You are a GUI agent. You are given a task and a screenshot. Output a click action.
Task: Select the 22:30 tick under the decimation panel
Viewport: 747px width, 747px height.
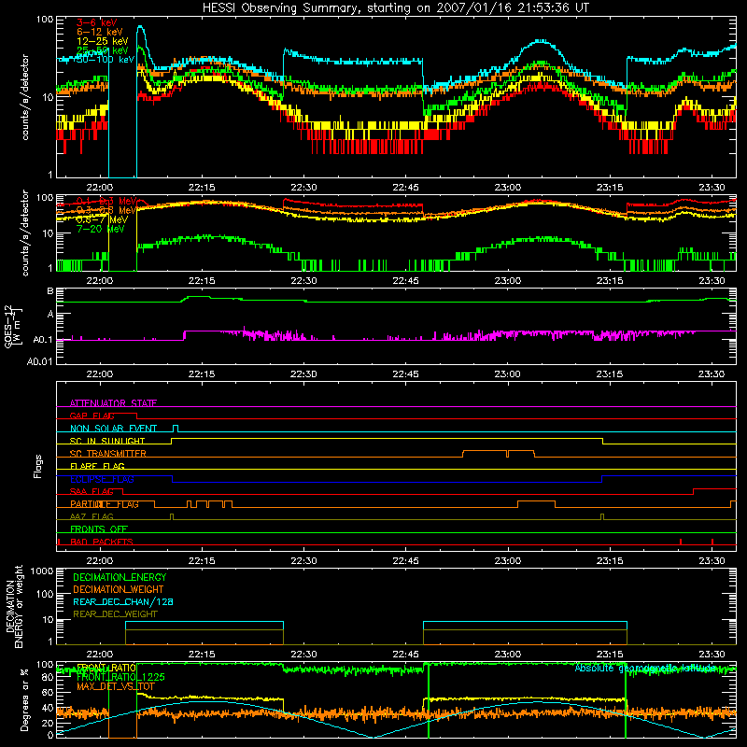tap(303, 655)
